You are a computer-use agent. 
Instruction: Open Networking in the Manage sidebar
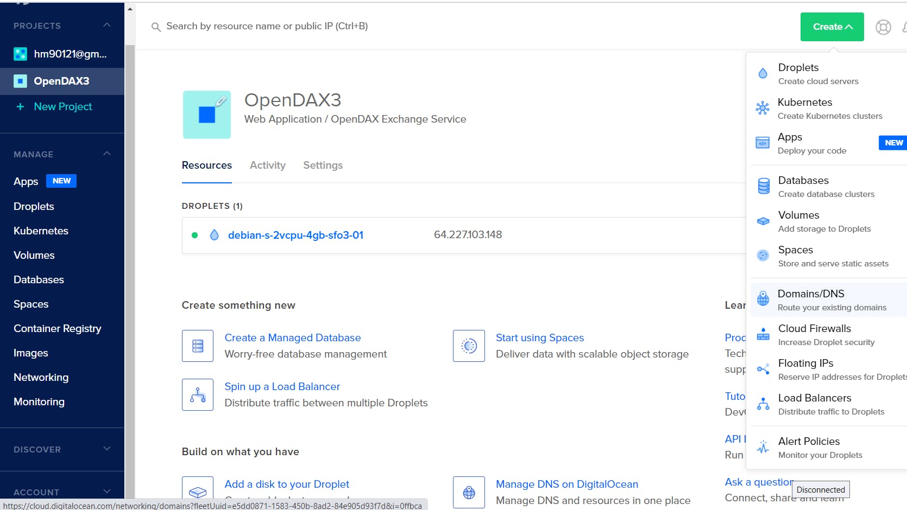point(41,377)
